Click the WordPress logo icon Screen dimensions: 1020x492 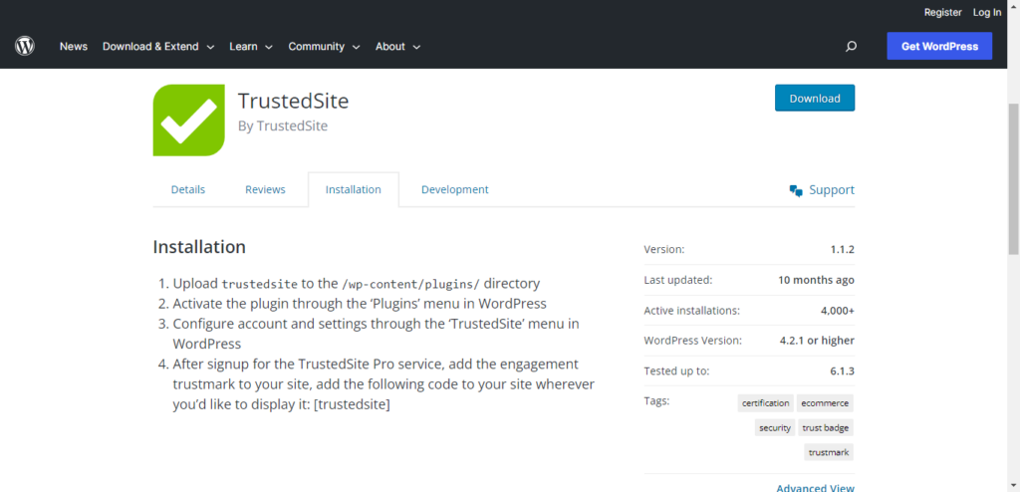(25, 46)
